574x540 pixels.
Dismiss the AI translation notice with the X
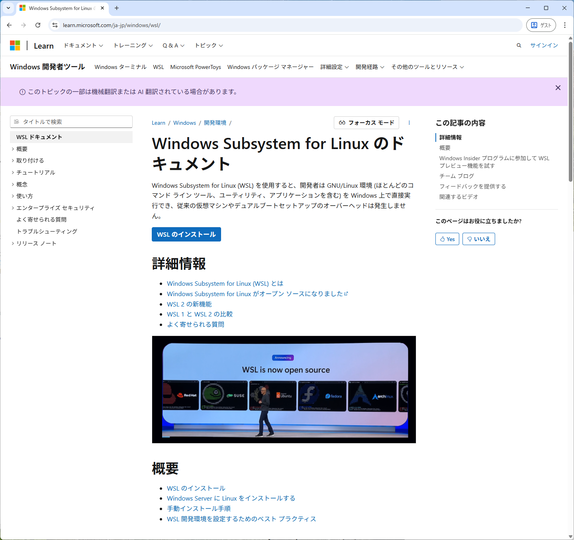558,88
